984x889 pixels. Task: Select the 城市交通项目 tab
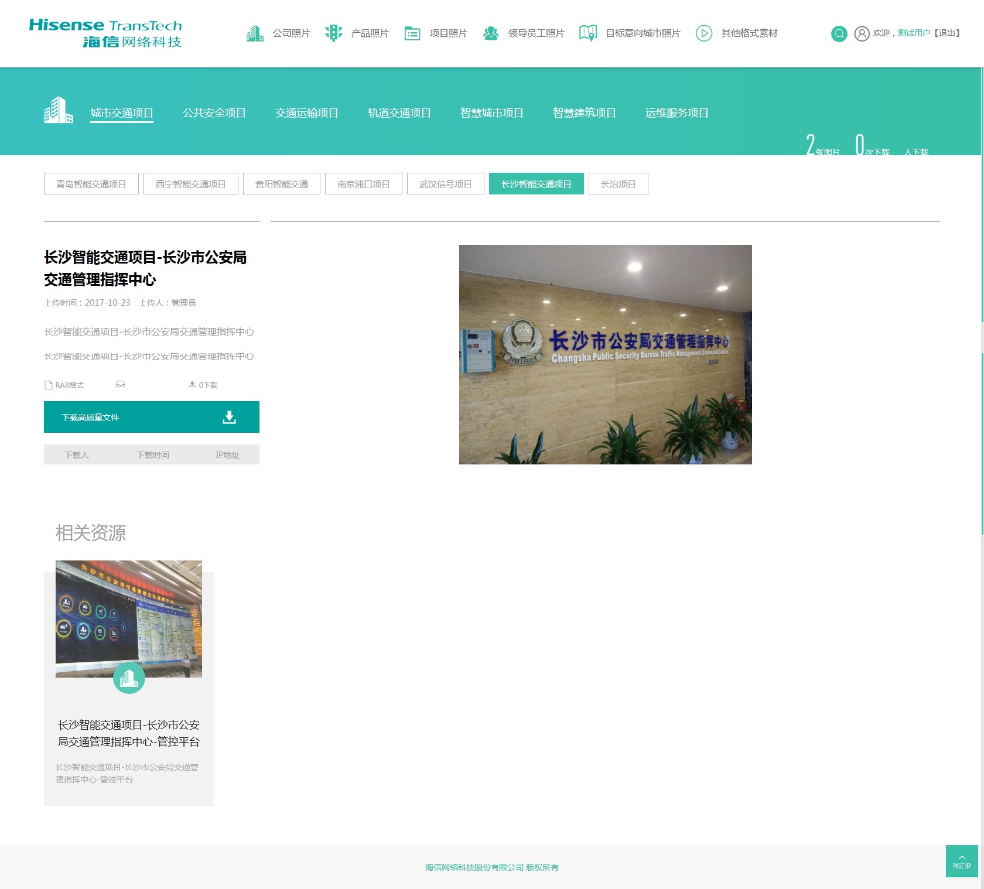click(x=122, y=113)
